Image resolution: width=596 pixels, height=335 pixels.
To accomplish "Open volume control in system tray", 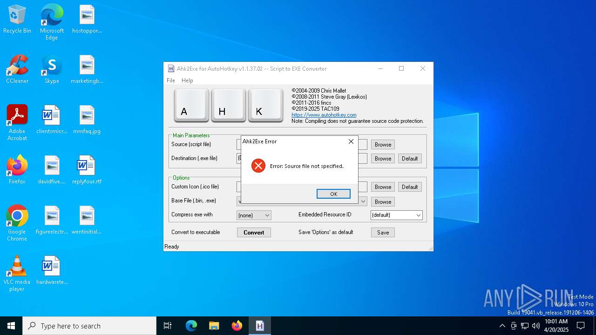I will pyautogui.click(x=536, y=326).
